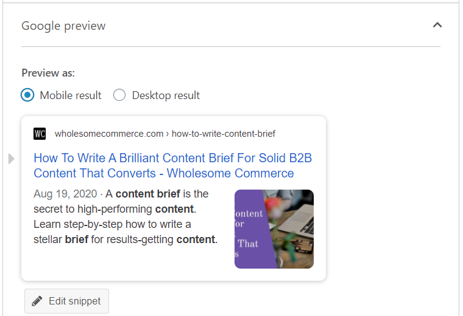Click the 'Desktop result' label text
Viewport: 463px width, 316px height.
tap(166, 95)
